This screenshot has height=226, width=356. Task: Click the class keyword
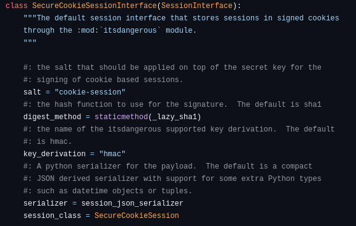[17, 6]
